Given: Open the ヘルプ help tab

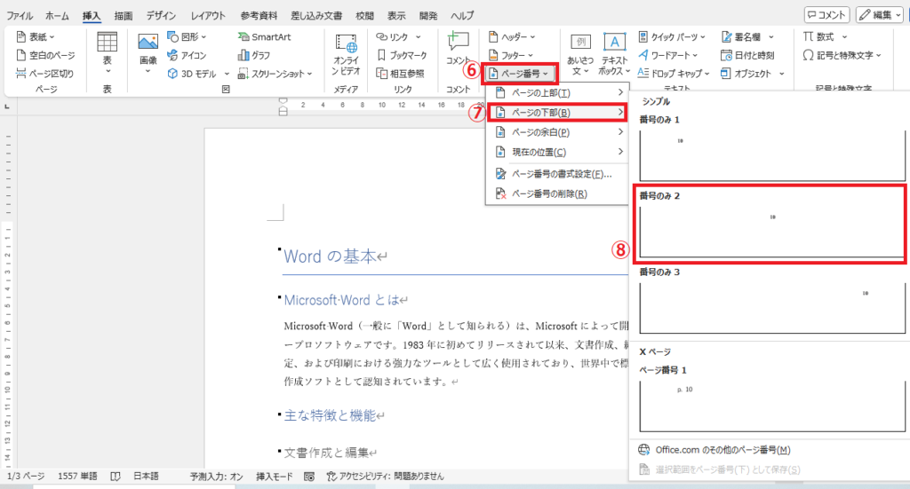Looking at the screenshot, I should [x=462, y=16].
